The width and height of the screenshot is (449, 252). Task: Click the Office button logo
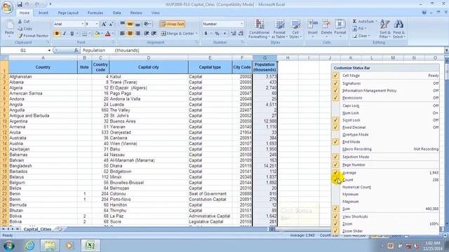tap(8, 7)
